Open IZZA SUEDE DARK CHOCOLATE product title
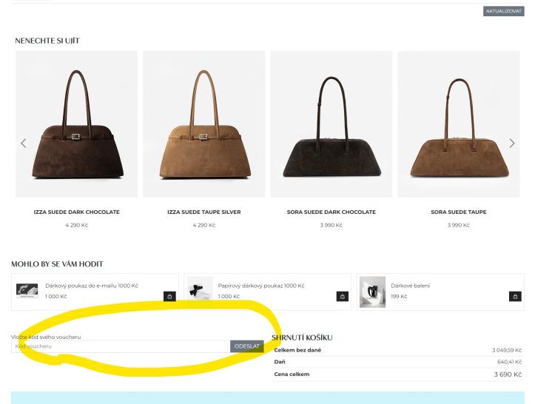 [76, 212]
